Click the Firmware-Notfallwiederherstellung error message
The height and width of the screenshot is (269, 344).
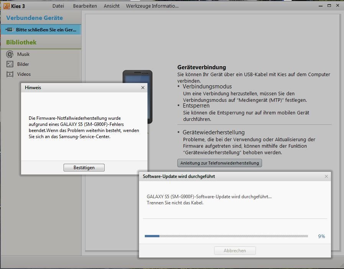[x=84, y=127]
